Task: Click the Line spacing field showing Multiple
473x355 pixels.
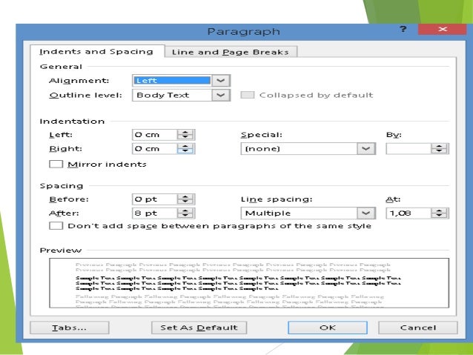Action: point(299,213)
